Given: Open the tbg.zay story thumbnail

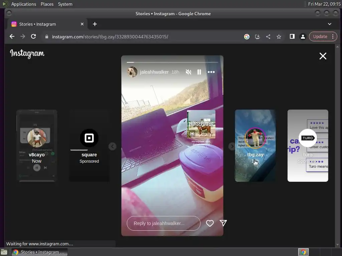Looking at the screenshot, I should coord(255,145).
